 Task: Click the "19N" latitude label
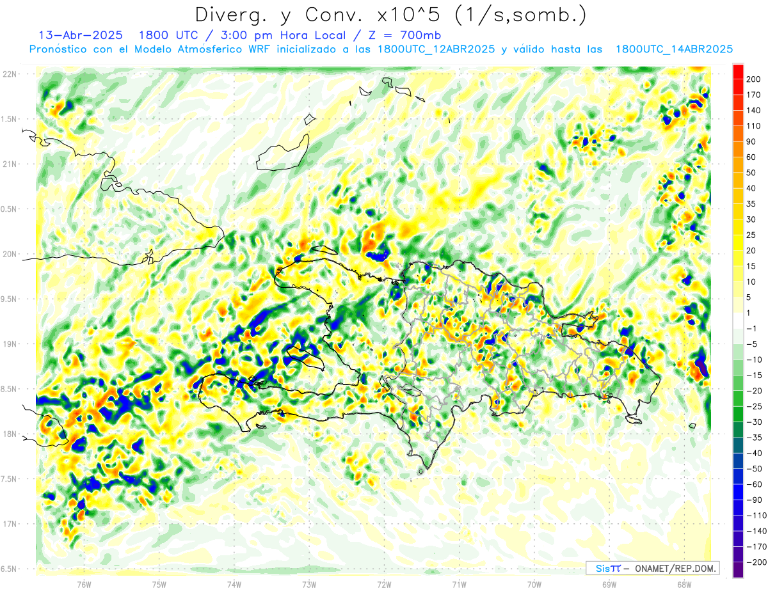coord(9,344)
